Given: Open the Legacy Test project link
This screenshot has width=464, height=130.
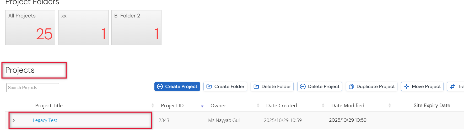Looking at the screenshot, I should pyautogui.click(x=45, y=120).
